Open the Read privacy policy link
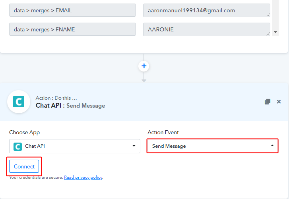The height and width of the screenshot is (199, 289). coord(83,178)
